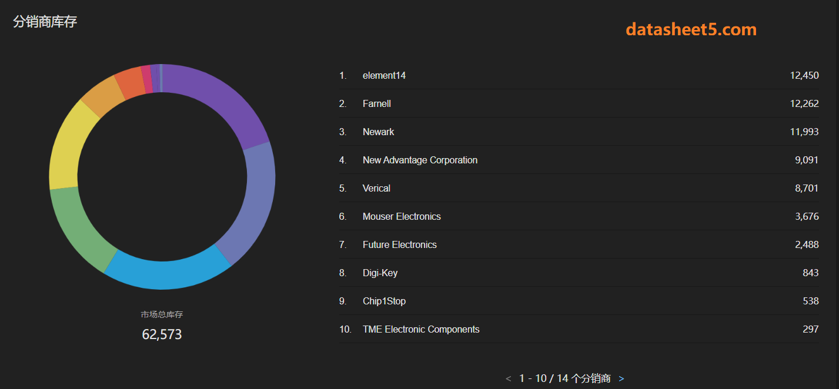Screen dimensions: 839x389
Task: Click the 市场总库存 label under the chart
Action: 162,315
